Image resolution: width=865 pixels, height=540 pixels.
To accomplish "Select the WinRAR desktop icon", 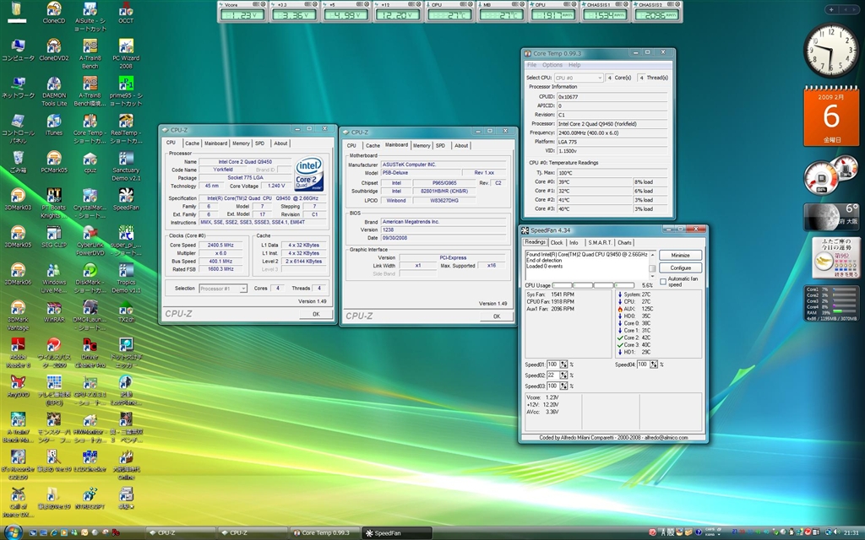I will point(54,311).
